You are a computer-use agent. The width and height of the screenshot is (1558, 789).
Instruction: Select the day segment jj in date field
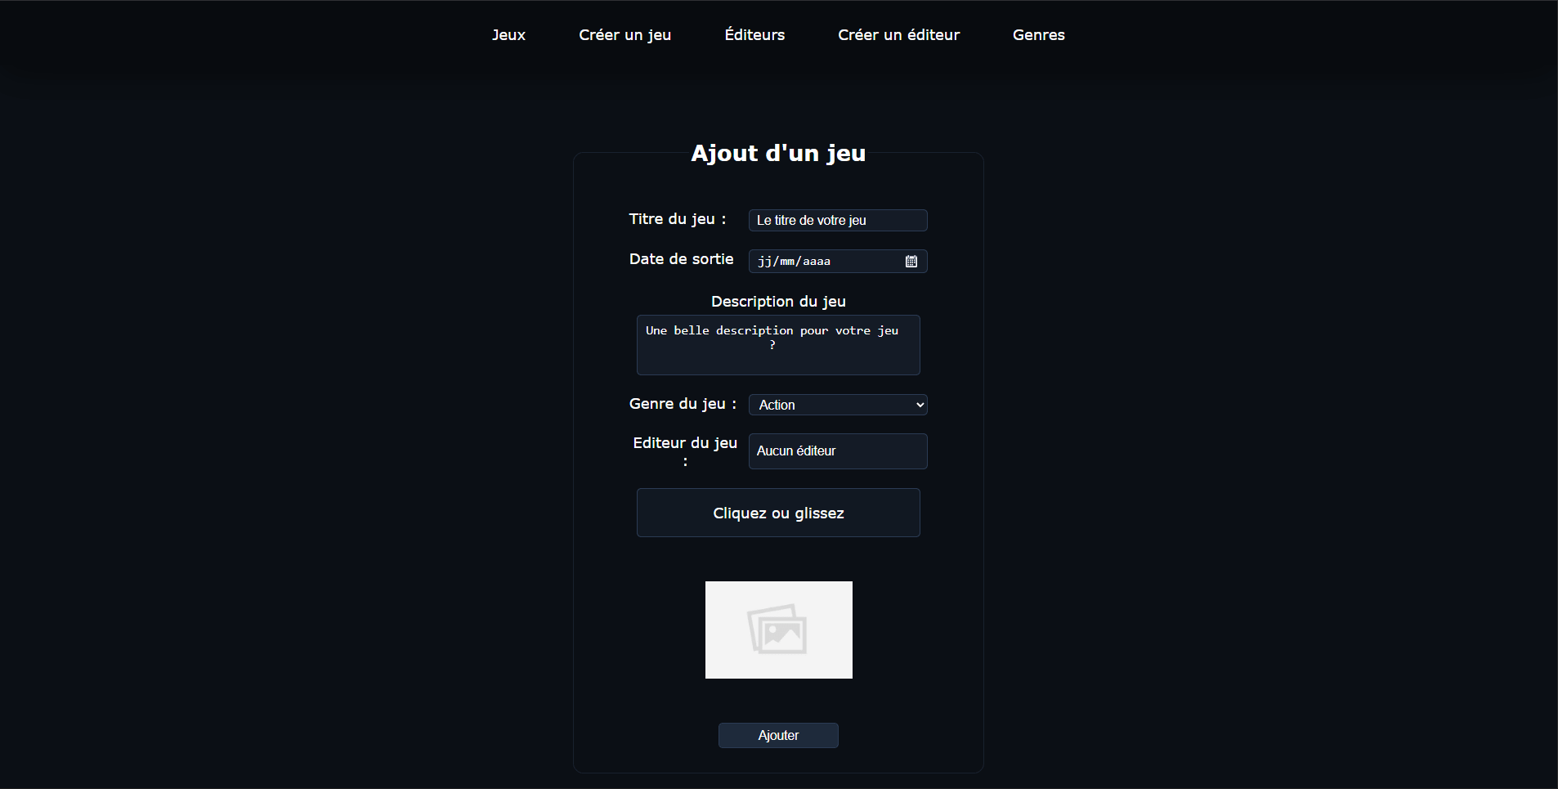point(764,262)
